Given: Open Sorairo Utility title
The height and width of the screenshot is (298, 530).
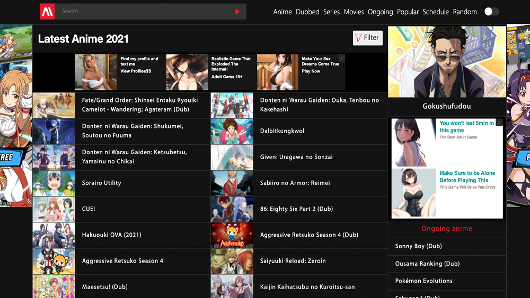Looking at the screenshot, I should pos(101,183).
